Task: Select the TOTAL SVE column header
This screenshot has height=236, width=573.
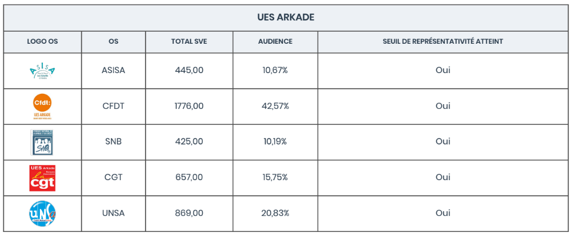Action: point(189,41)
